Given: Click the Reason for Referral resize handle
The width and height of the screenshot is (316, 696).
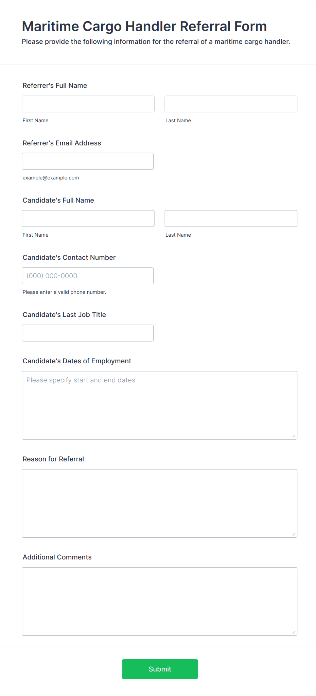Looking at the screenshot, I should coord(294,534).
